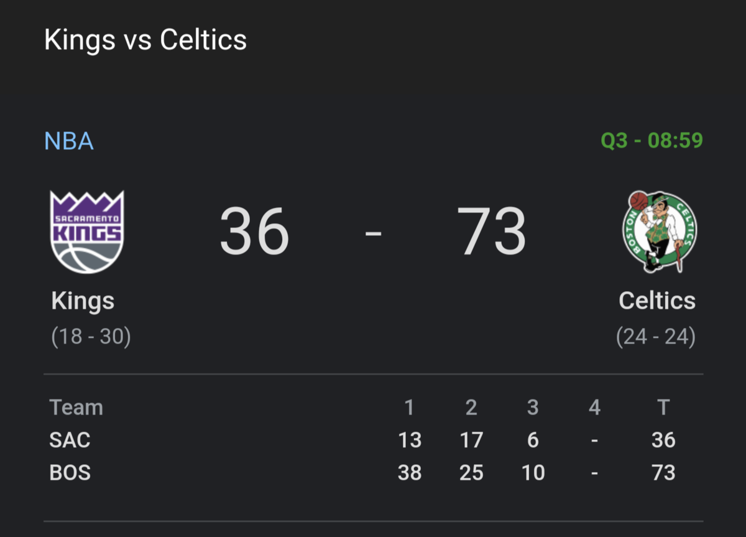Image resolution: width=746 pixels, height=537 pixels.
Task: Click BOS second quarter score 25
Action: pyautogui.click(x=471, y=473)
